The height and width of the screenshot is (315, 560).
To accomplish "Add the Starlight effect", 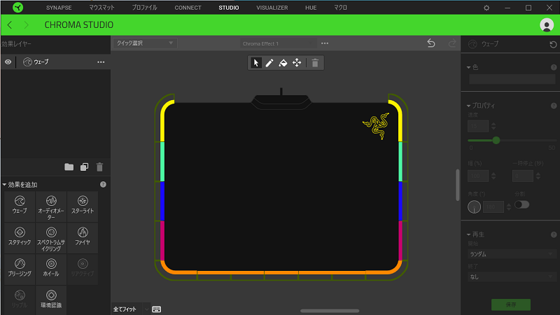I will [x=83, y=206].
